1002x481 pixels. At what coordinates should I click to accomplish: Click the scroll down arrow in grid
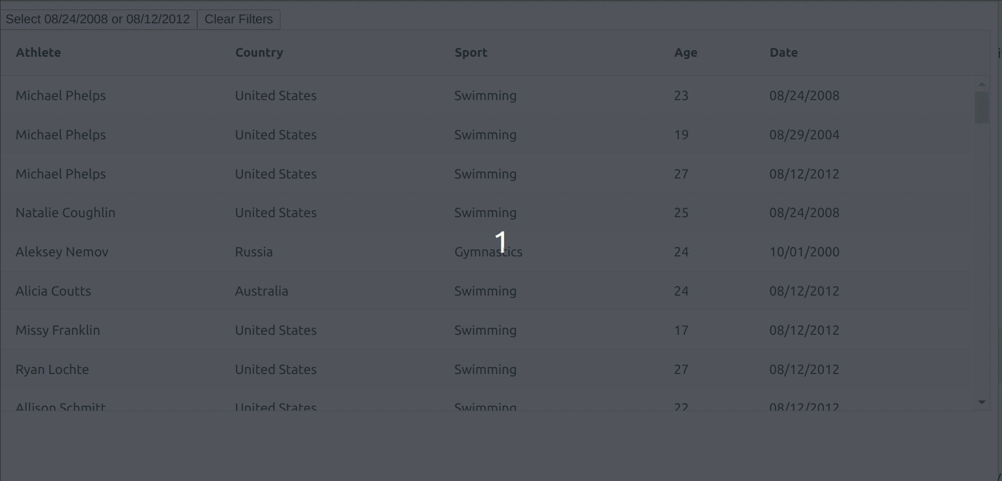(x=981, y=403)
